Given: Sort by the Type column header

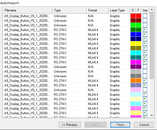Looking at the screenshot, I should click(69, 10).
